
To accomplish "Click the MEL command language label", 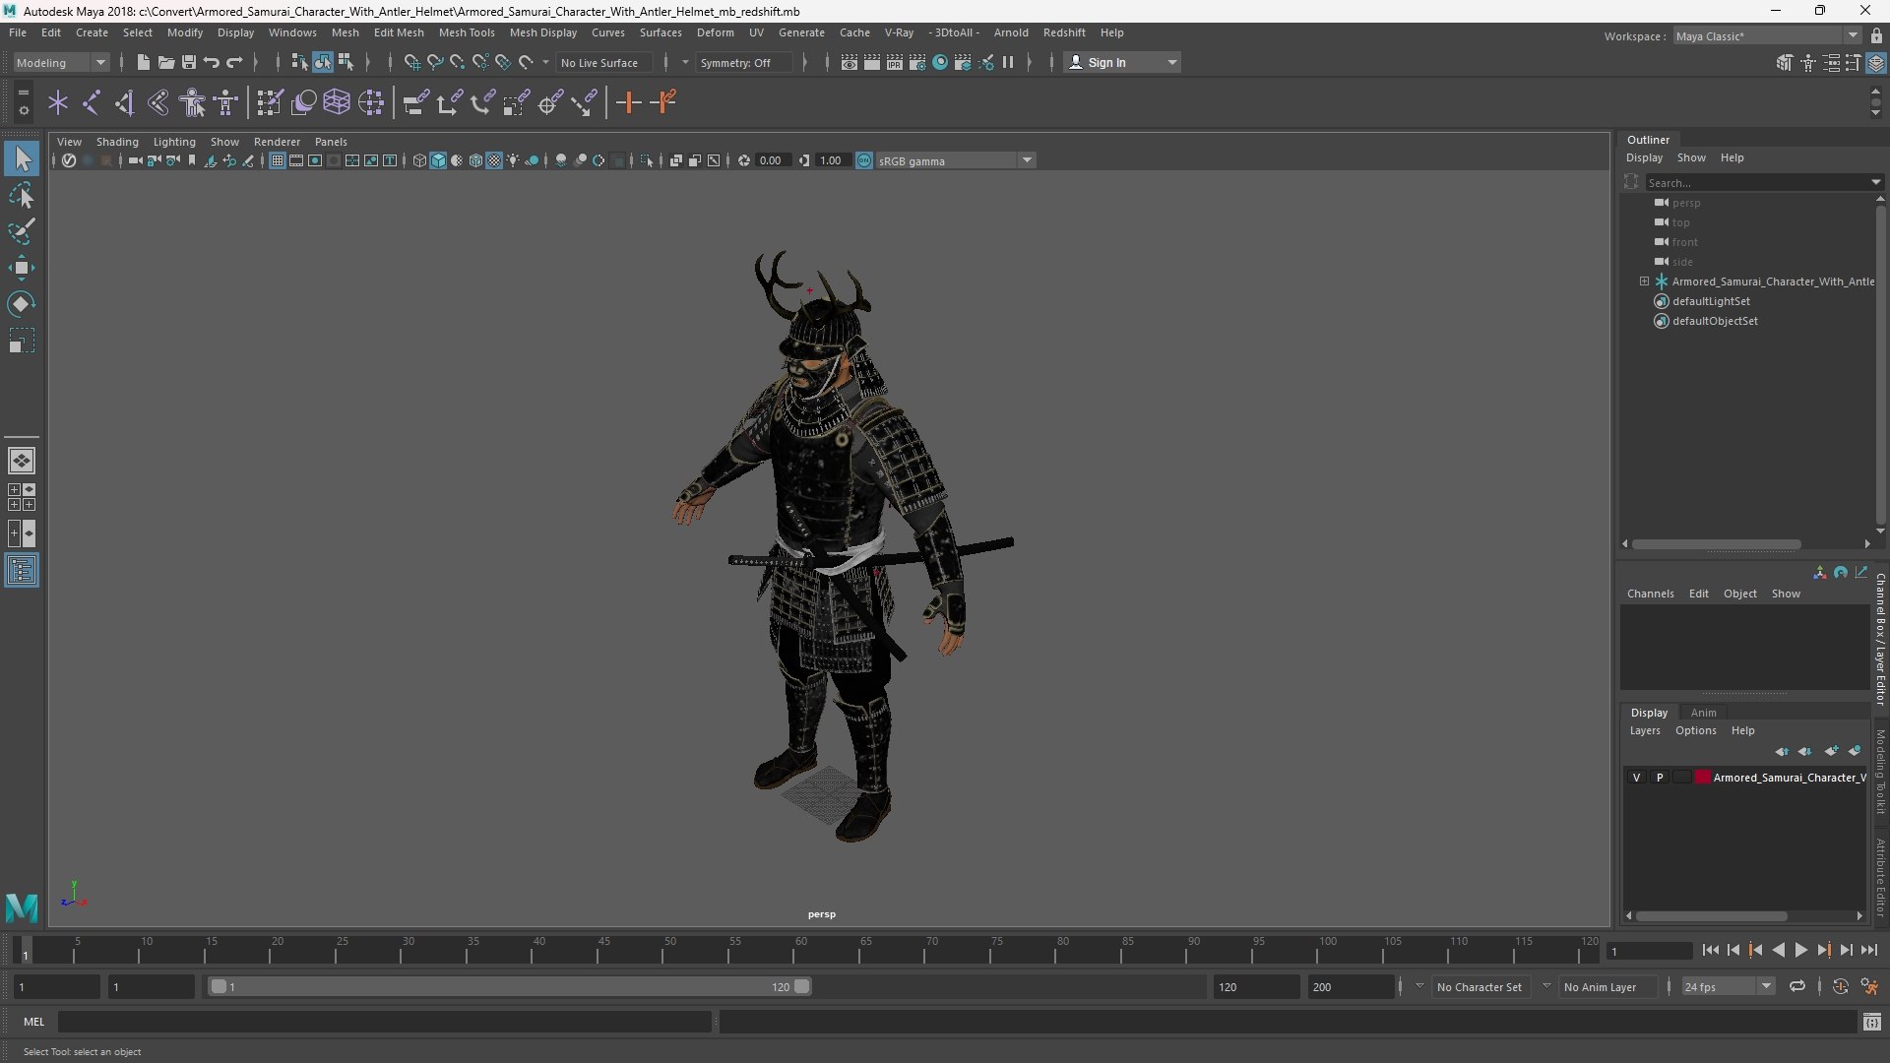I will (33, 1022).
